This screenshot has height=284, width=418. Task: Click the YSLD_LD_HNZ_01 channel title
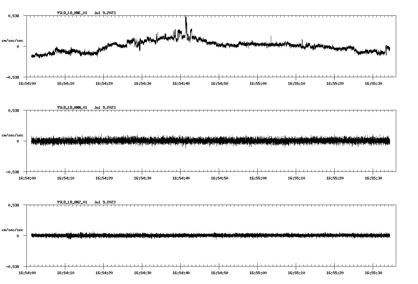click(x=71, y=202)
